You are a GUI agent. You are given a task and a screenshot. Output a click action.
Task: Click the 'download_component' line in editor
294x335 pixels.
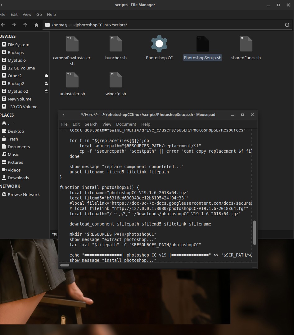click(x=140, y=224)
